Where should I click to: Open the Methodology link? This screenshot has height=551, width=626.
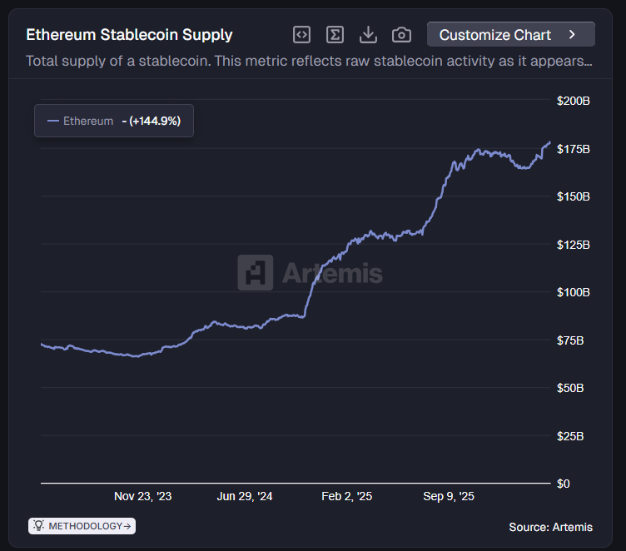point(85,526)
